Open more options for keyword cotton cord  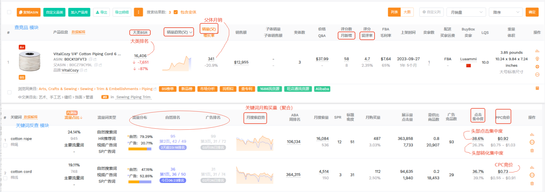pos(532,175)
